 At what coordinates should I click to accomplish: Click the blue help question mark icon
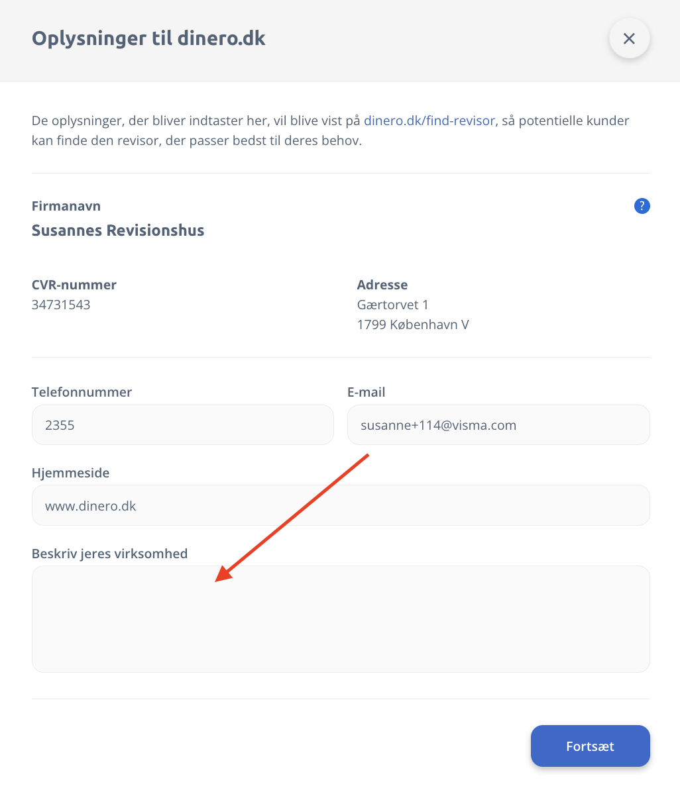click(x=642, y=206)
